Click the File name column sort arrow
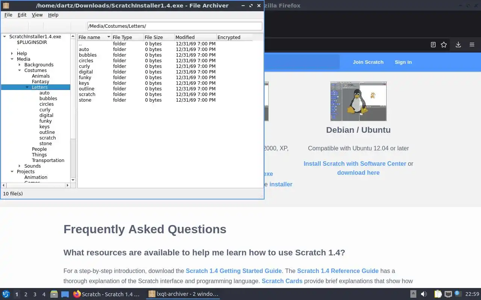This screenshot has height=300, width=481. [109, 37]
